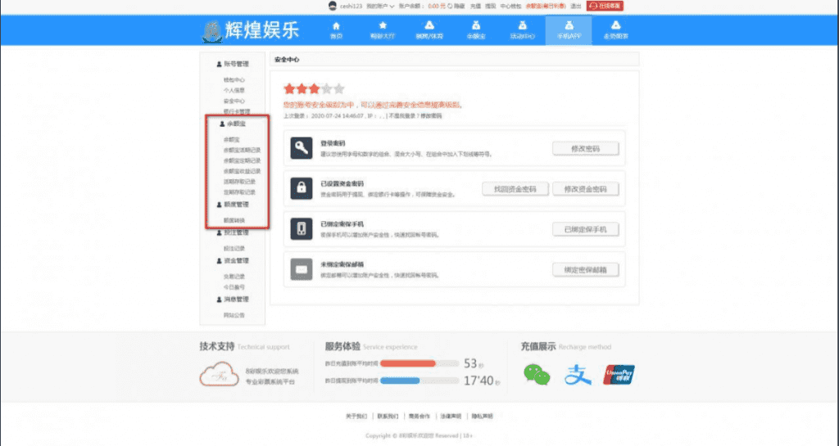Image resolution: width=839 pixels, height=446 pixels.
Task: Click the padlock icon for 资金密码
Action: (302, 188)
